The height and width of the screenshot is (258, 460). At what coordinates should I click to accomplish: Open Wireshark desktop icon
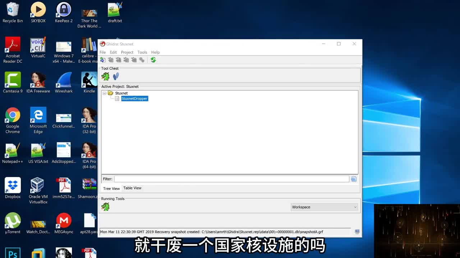click(64, 83)
